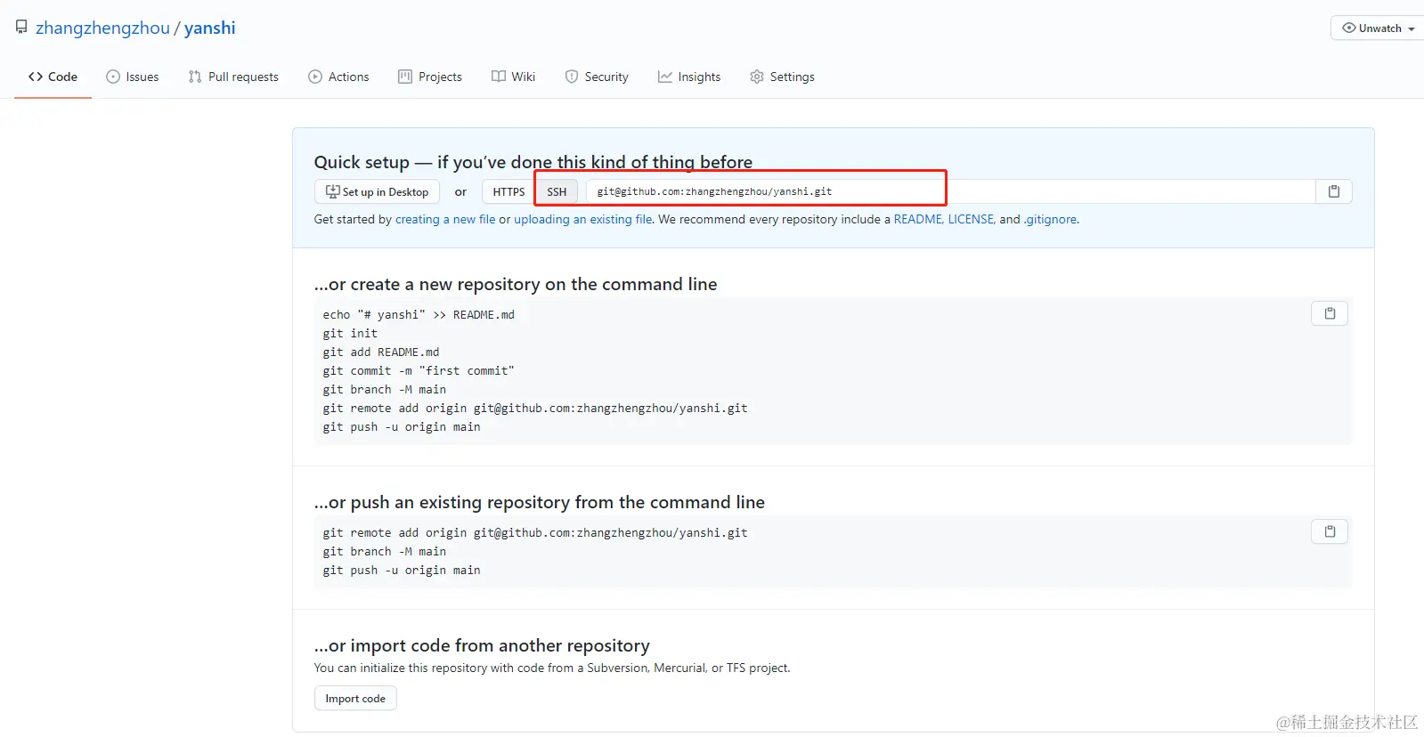Screen dimensions: 1424x737
Task: Click the repository book icon beside zhangzhengzhou
Action: 21,28
